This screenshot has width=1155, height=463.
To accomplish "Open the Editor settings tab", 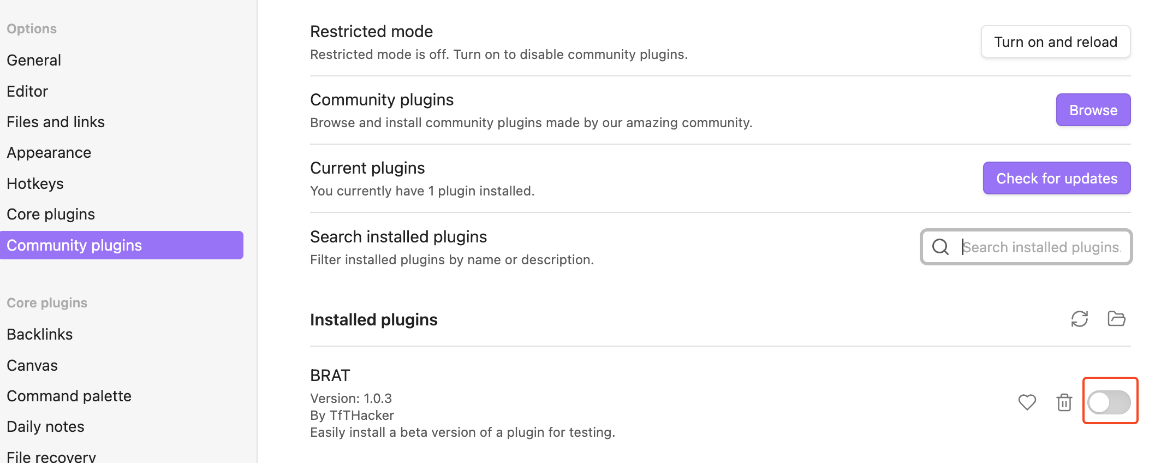I will pyautogui.click(x=27, y=91).
